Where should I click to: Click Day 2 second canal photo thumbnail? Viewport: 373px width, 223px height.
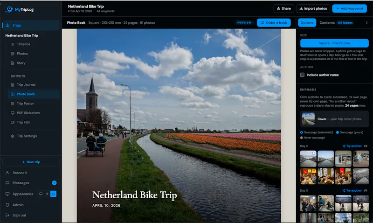(x=325, y=159)
